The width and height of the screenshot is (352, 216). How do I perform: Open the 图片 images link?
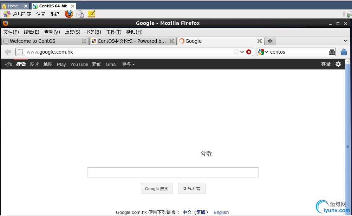34,64
